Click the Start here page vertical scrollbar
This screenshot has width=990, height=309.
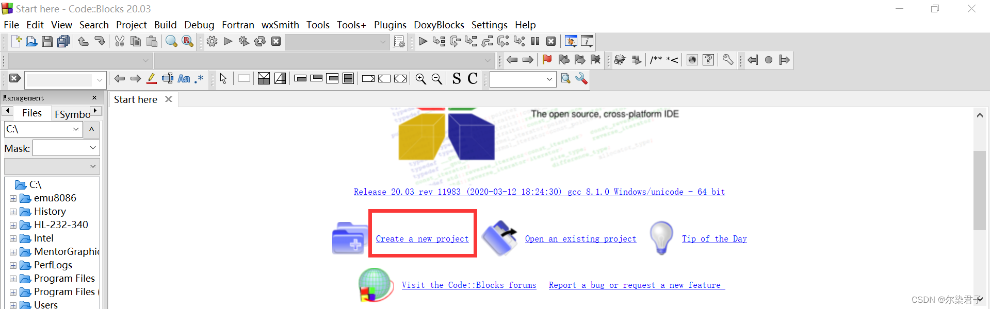[x=979, y=191]
